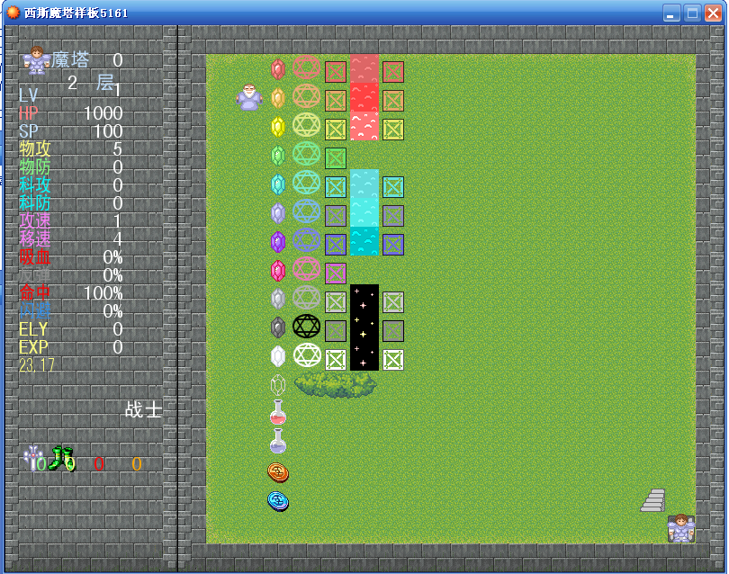729x574 pixels.
Task: Minimize the 西斯魔塔样板5161 window
Action: point(671,13)
